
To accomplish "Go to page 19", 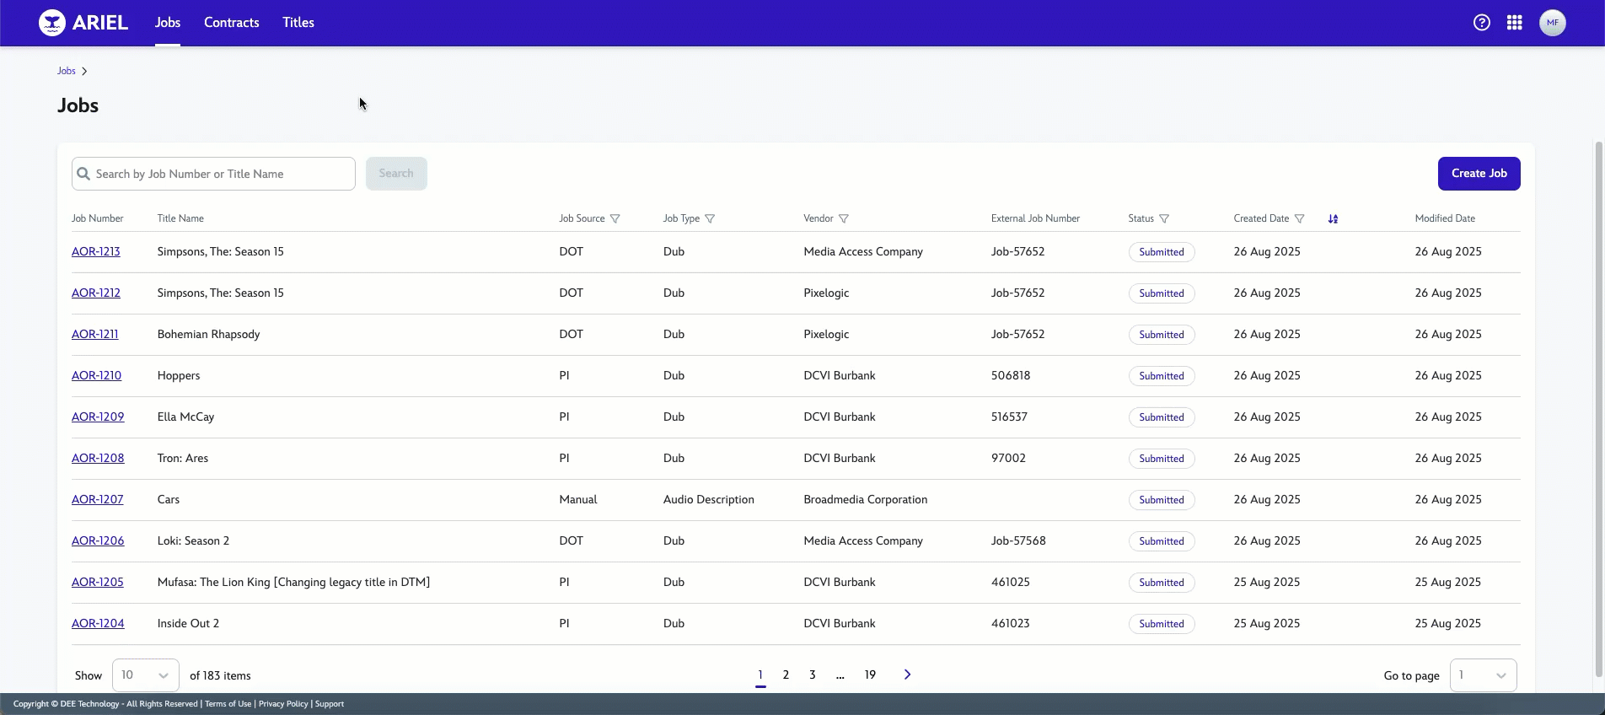I will 870,675.
